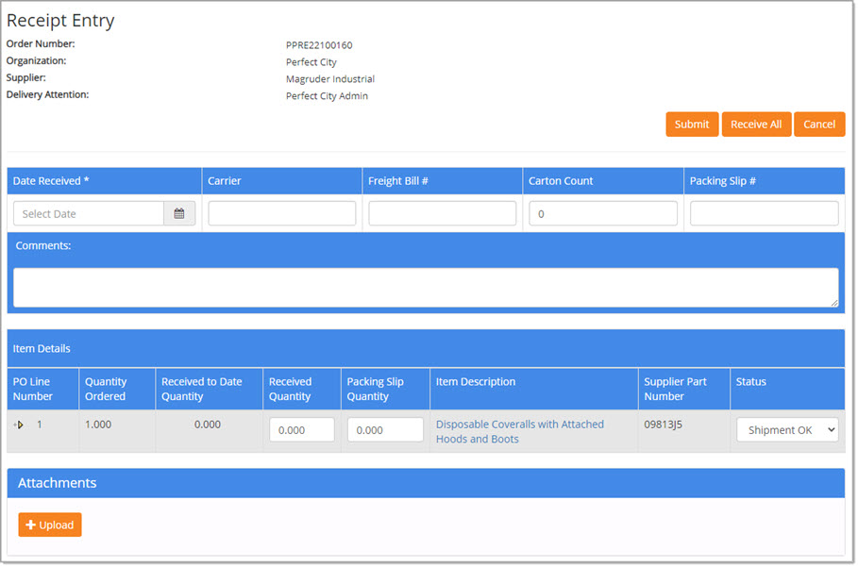Click PO line number 1 link

(40, 425)
